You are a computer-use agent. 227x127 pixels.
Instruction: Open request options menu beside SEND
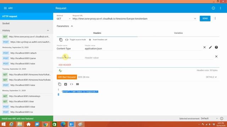pyautogui.click(x=215, y=18)
